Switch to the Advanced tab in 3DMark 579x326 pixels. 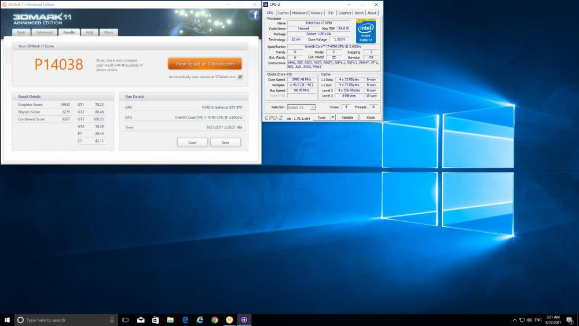coord(45,32)
